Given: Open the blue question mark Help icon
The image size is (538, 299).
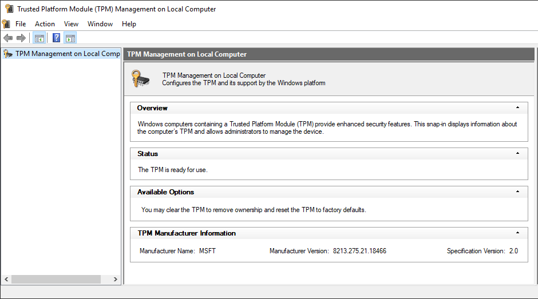Looking at the screenshot, I should pos(56,38).
